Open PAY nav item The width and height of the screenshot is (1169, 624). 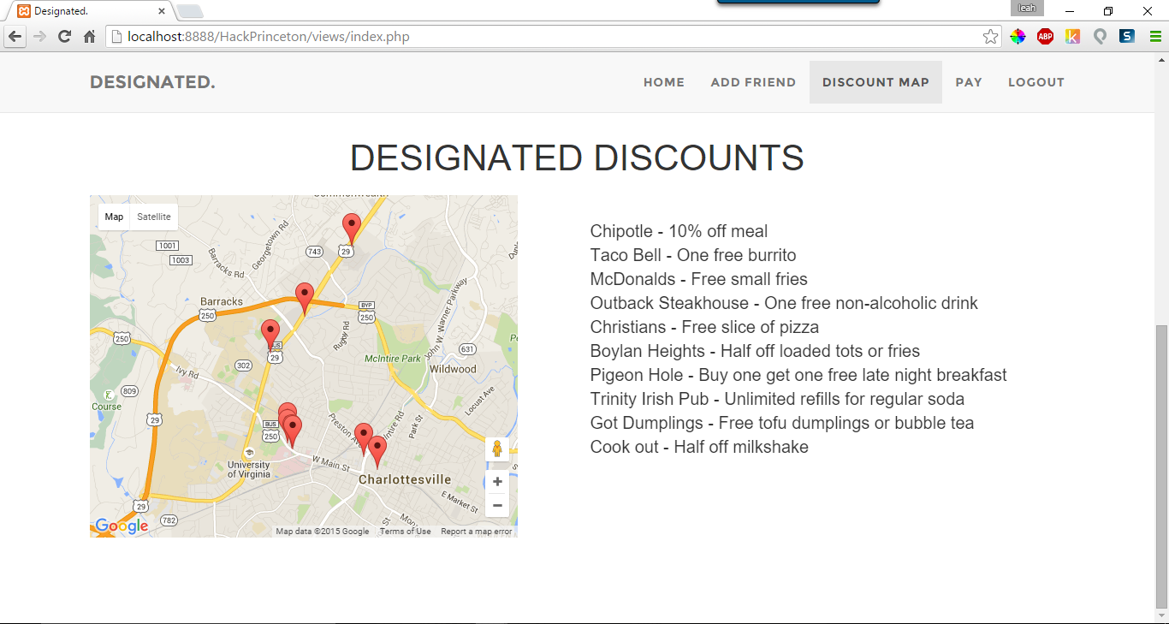coord(969,82)
